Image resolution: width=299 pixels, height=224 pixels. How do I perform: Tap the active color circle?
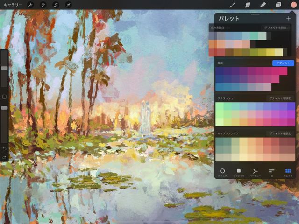[293, 5]
